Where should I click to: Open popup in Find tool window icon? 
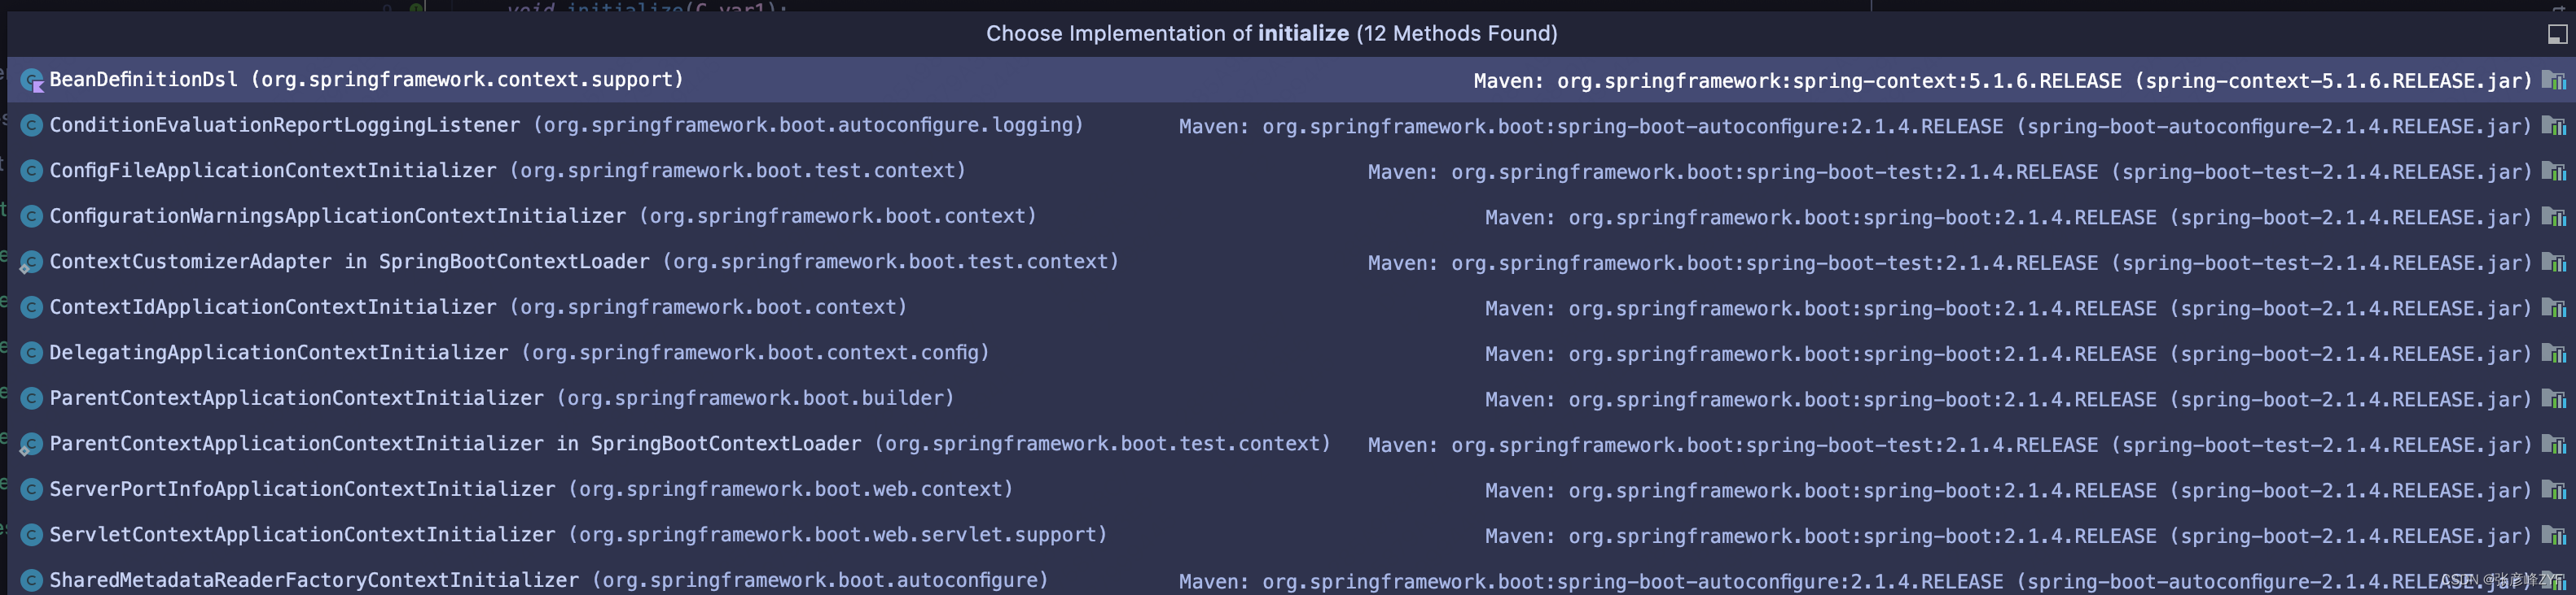(x=2557, y=35)
